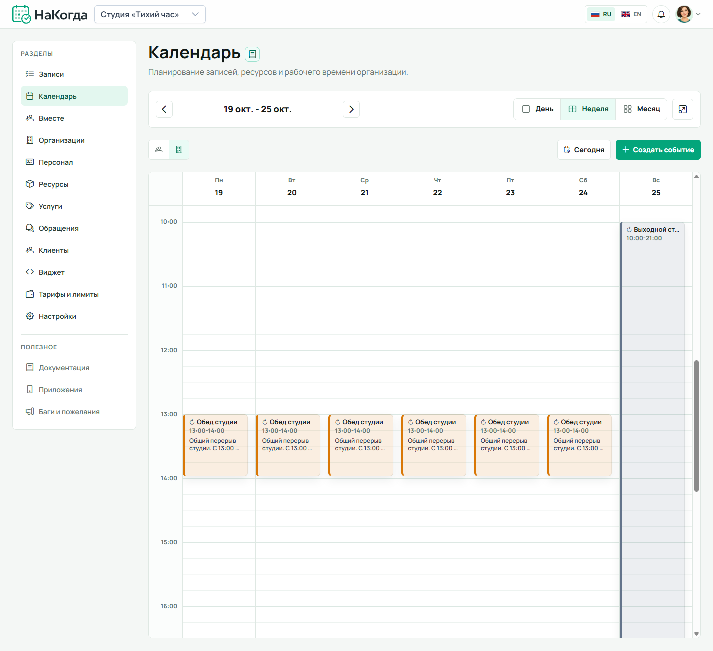Open the Организации section
Image resolution: width=713 pixels, height=651 pixels.
click(x=74, y=140)
